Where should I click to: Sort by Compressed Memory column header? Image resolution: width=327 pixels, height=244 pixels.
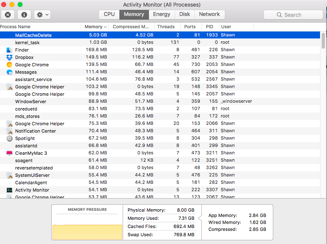coord(131,27)
